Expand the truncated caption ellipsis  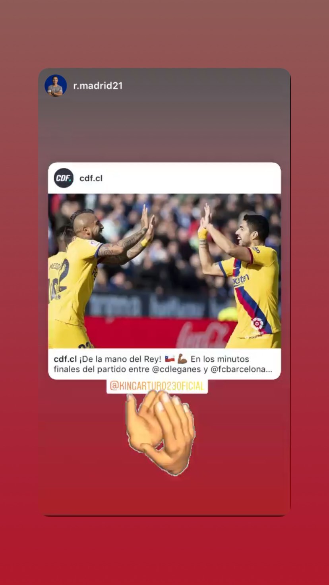269,370
